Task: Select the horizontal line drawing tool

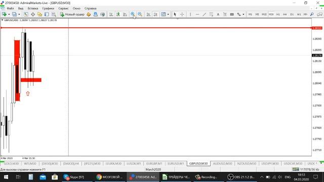Action: (197, 14)
